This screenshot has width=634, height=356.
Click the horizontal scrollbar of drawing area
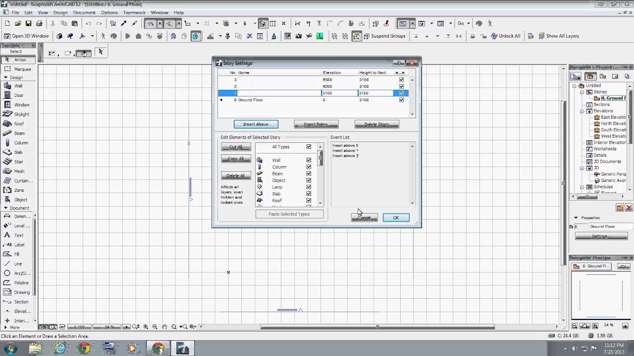377,327
